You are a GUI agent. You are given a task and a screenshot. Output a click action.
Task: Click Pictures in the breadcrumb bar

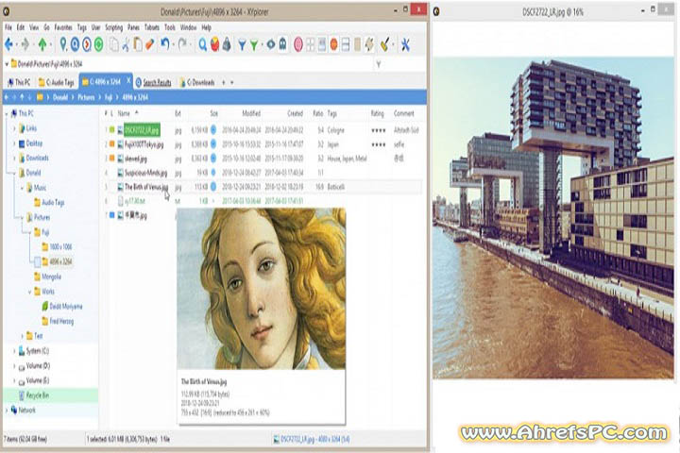(x=86, y=97)
